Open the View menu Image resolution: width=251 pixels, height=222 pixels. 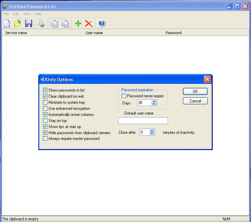27,14
